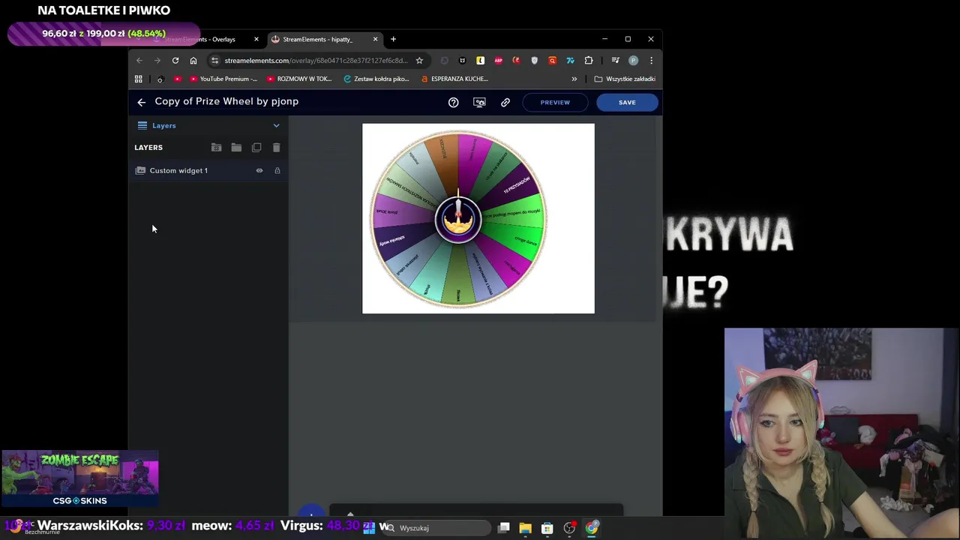The height and width of the screenshot is (540, 960).
Task: Copy overlay URL link icon
Action: (505, 102)
